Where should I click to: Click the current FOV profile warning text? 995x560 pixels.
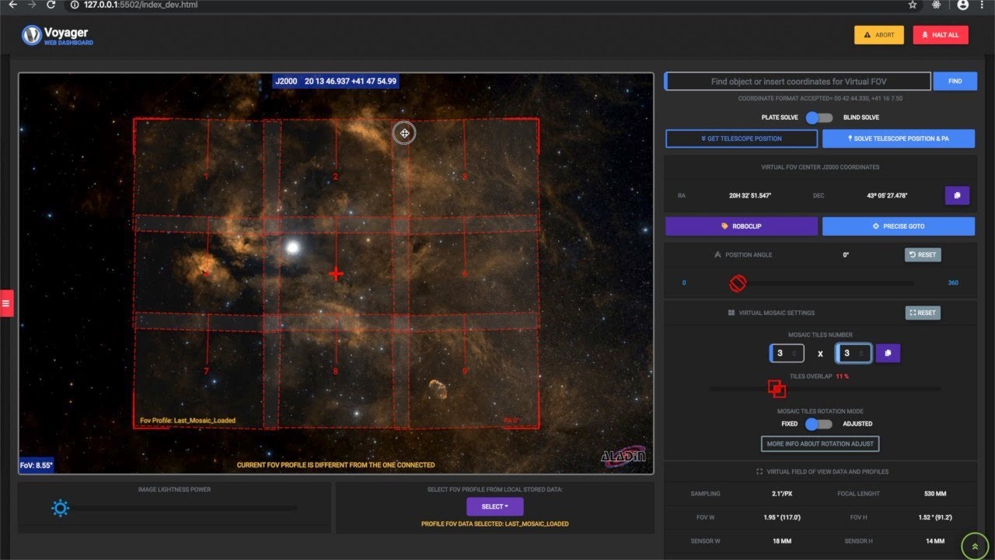coord(336,465)
